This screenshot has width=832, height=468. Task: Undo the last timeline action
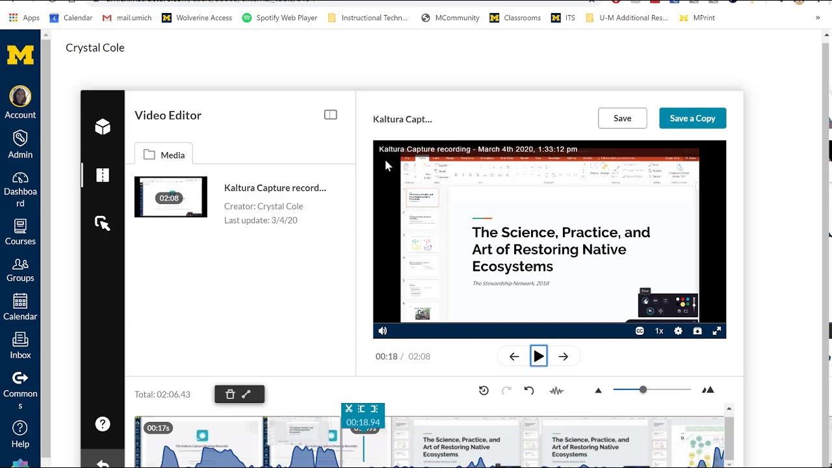point(529,391)
